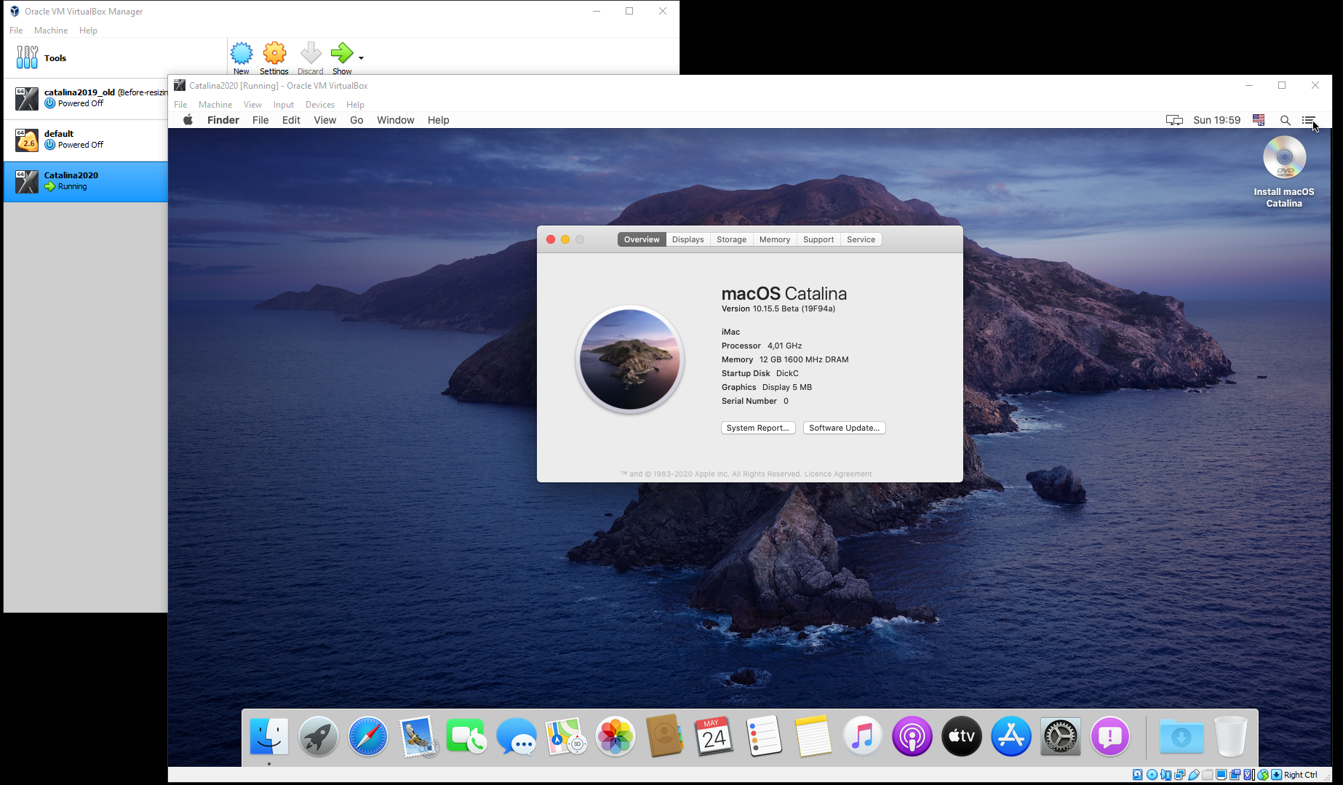Viewport: 1343px width, 785px height.
Task: Minimize About This Mac with yellow button
Action: point(565,239)
